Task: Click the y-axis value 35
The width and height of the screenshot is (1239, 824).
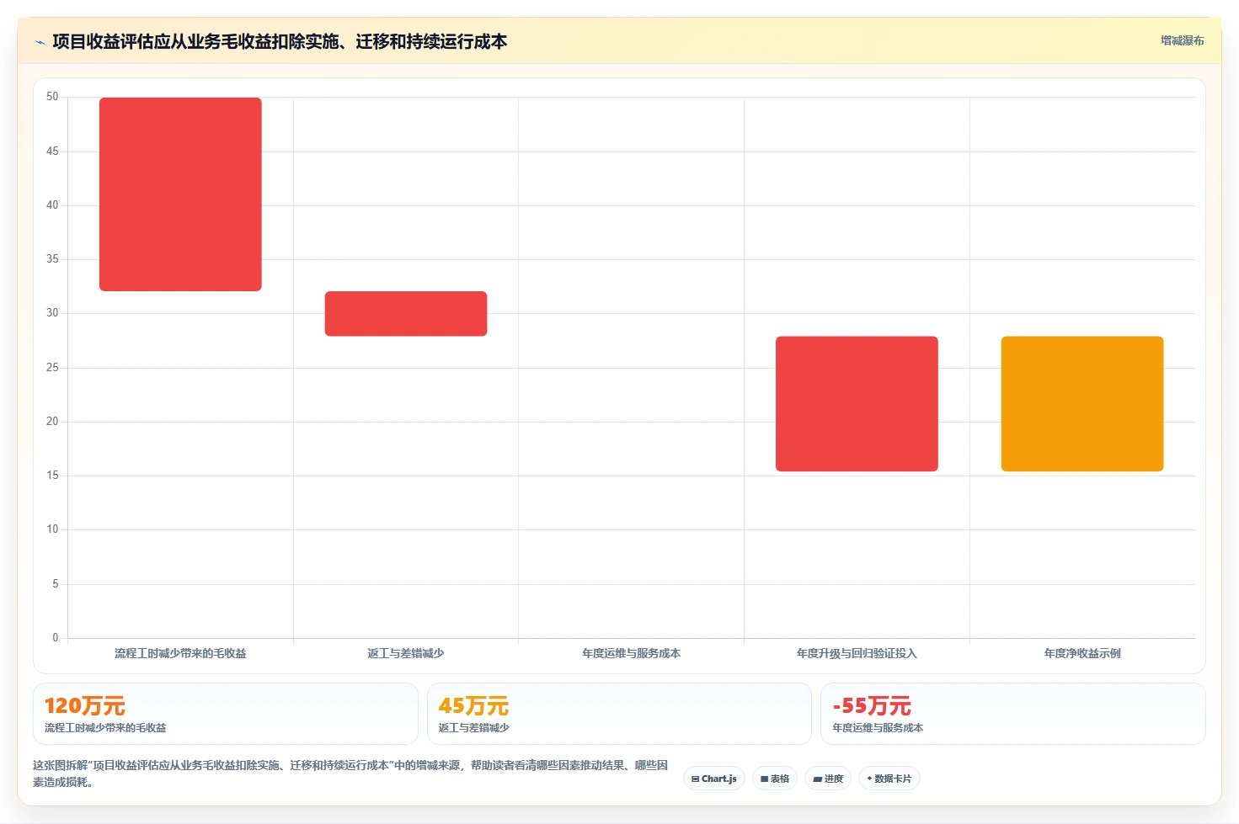Action: tap(52, 259)
